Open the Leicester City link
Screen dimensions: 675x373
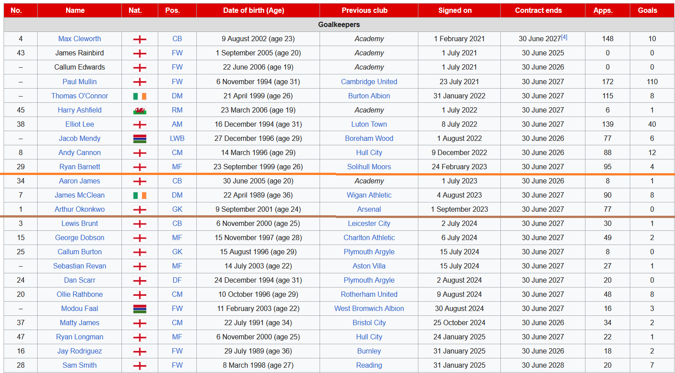tap(369, 223)
